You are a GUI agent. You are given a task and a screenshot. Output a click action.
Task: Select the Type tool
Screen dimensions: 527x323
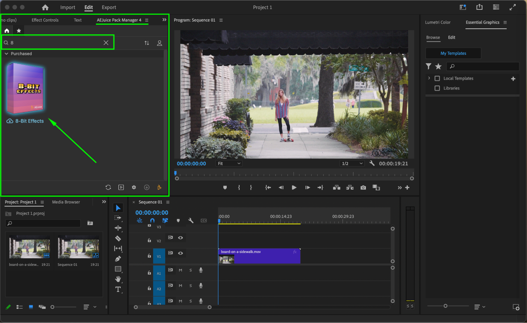pos(118,289)
